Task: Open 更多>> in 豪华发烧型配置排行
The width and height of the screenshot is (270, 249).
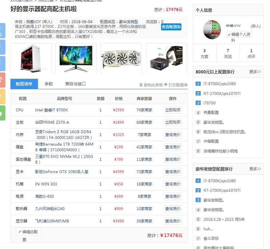Action: click(x=255, y=169)
